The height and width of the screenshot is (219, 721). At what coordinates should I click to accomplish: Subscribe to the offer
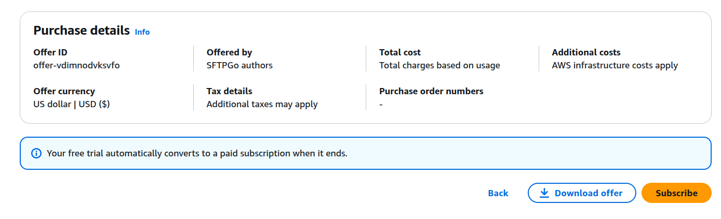(x=676, y=193)
